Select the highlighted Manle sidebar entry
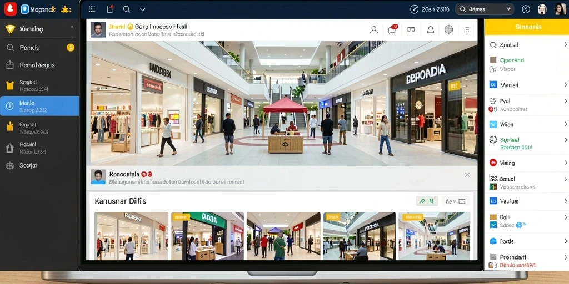569x284 pixels. point(39,106)
